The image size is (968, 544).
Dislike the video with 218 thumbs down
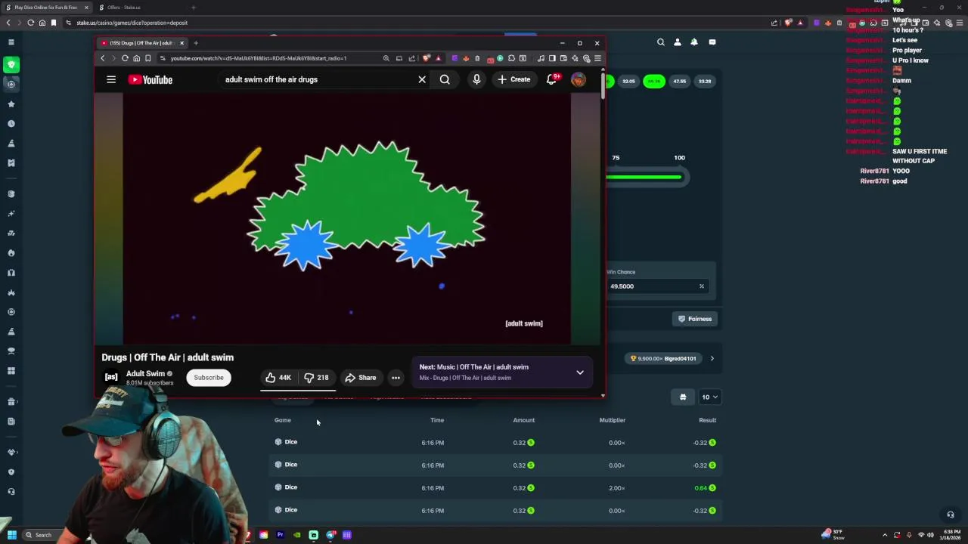click(317, 378)
